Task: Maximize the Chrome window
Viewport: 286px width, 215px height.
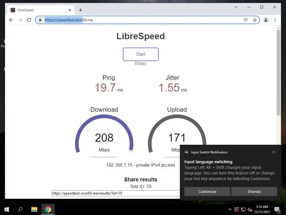Action: tap(261, 7)
